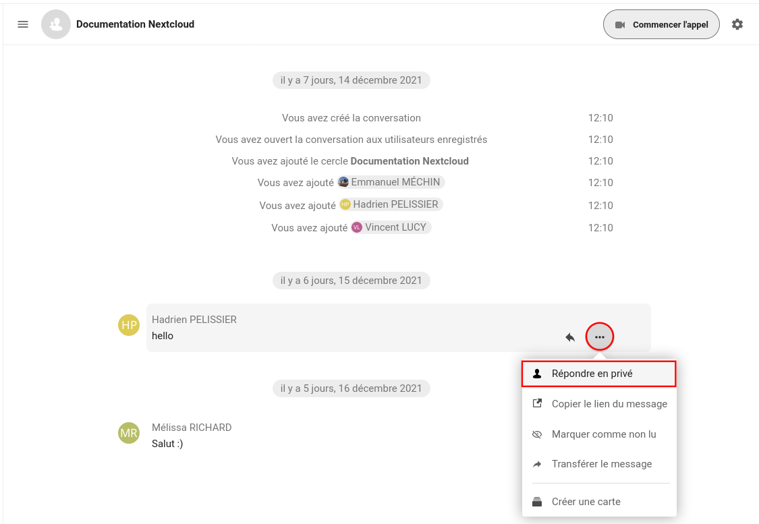Viewport: 759px width, 524px height.
Task: Click Mélissa RICHARD's MR avatar
Action: [x=129, y=433]
